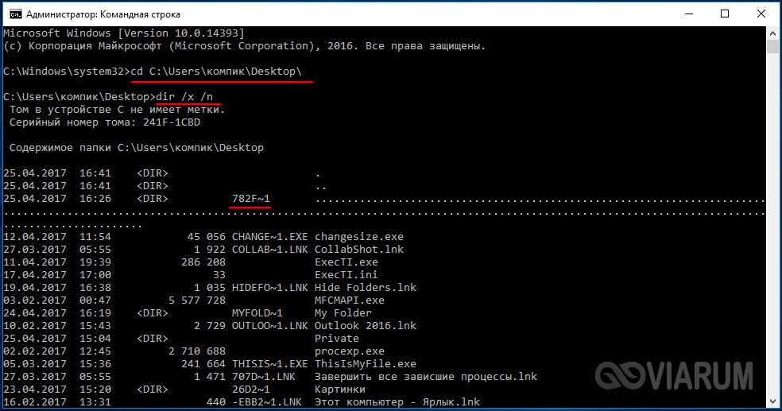Screen dimensions: 782x411
Task: Click the short name 'OUTLOO~1.LNK'
Action: tap(270, 326)
